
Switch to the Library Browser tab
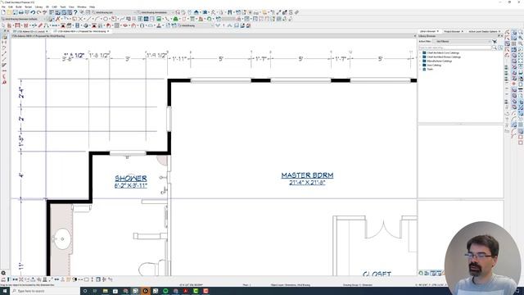coord(429,31)
